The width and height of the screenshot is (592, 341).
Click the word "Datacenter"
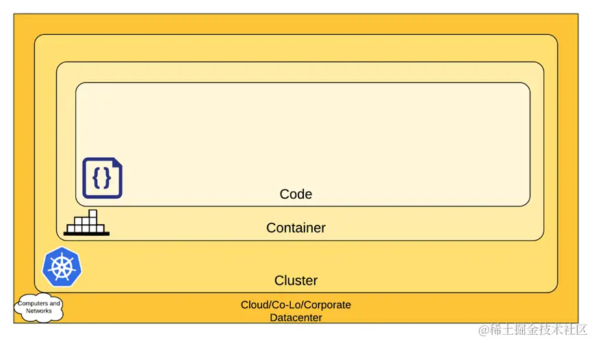click(296, 317)
